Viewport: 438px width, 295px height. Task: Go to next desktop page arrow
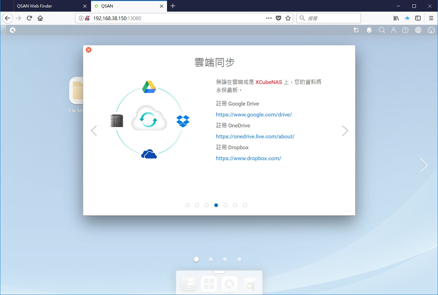pyautogui.click(x=424, y=165)
